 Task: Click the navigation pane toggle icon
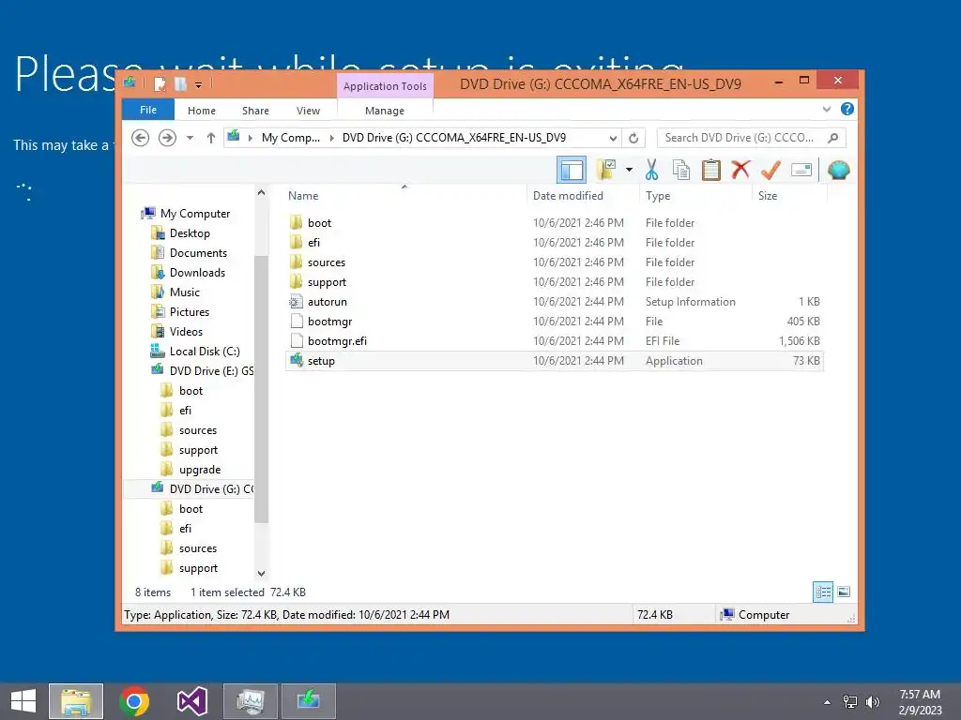tap(572, 170)
